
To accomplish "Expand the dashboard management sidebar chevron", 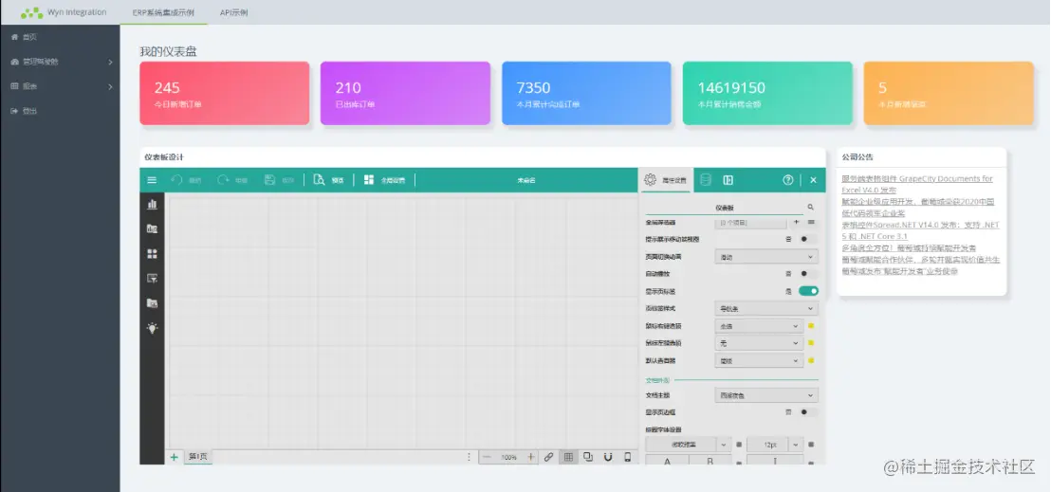I will pyautogui.click(x=110, y=62).
